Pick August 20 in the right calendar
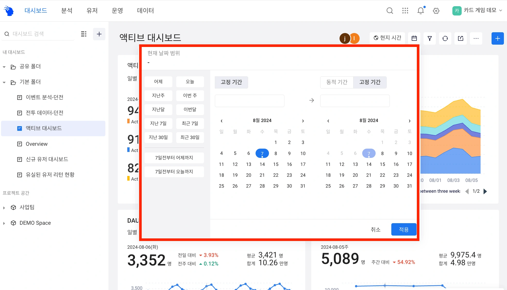Image resolution: width=507 pixels, height=290 pixels. coord(355,175)
